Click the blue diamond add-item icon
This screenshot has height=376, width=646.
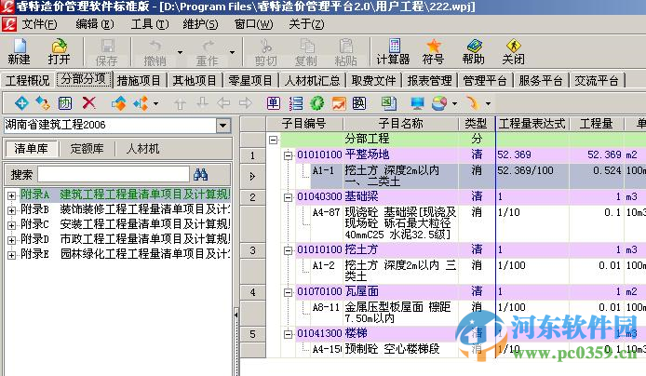21,103
